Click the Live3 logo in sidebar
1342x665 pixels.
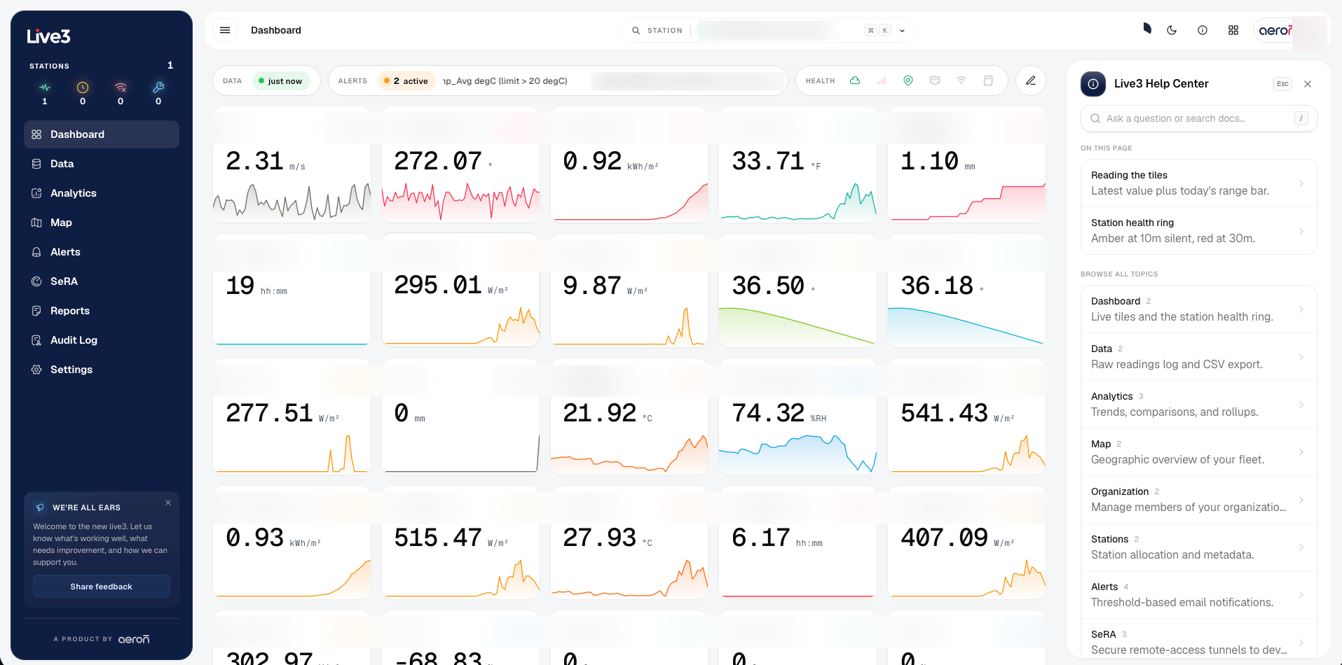(48, 36)
